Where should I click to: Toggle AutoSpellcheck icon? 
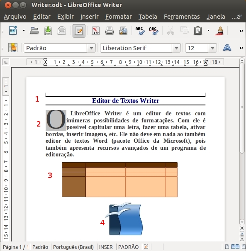pos(154,31)
